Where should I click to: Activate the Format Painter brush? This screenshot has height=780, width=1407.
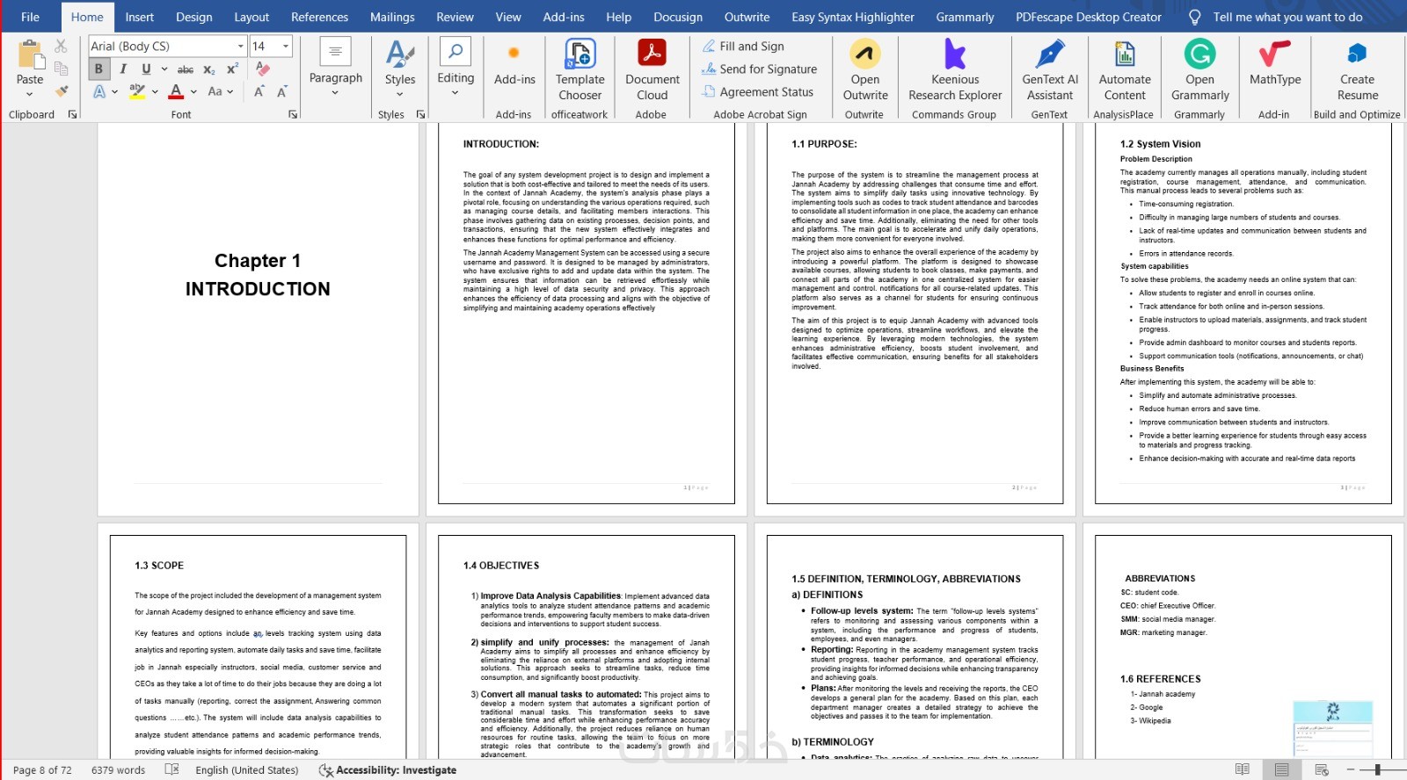61,90
